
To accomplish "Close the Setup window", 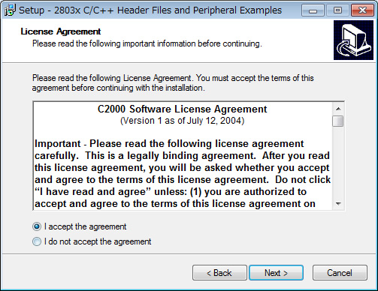I will (362, 10).
